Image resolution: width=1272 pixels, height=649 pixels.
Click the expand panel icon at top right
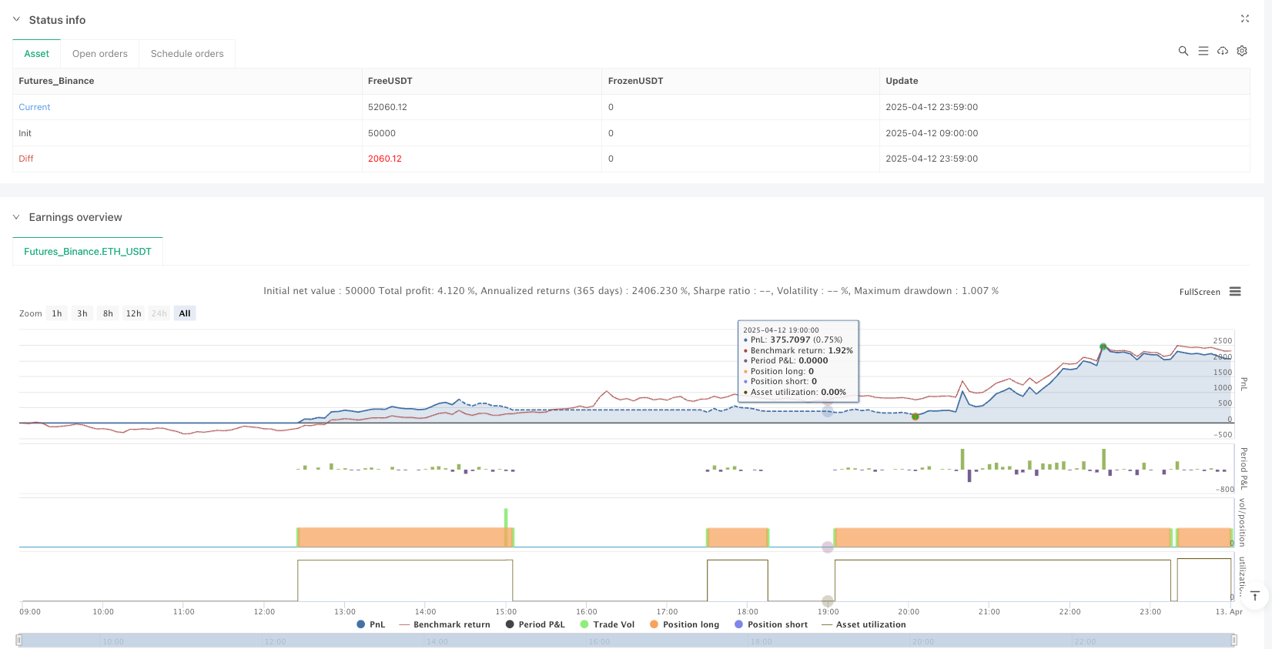point(1245,18)
